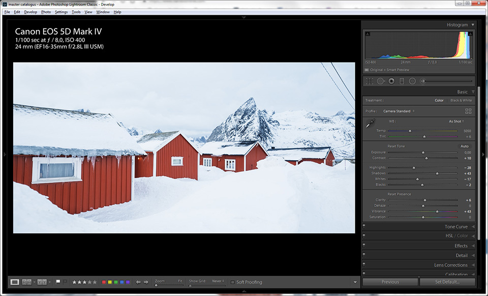The width and height of the screenshot is (488, 296).
Task: Open the Profile Browser grid icon
Action: [468, 111]
